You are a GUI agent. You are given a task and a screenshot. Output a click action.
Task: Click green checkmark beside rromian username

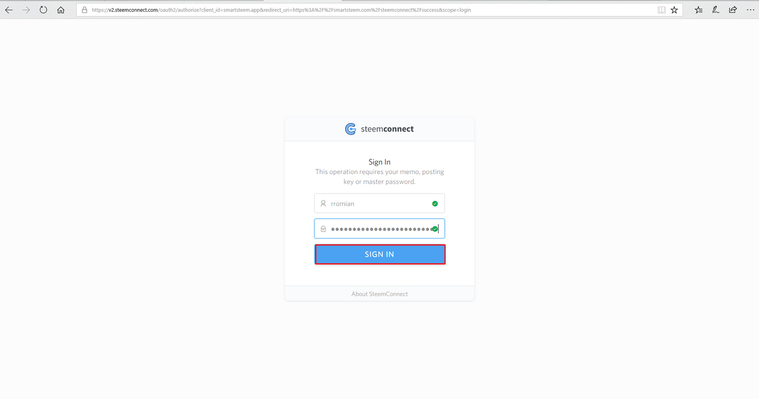435,203
